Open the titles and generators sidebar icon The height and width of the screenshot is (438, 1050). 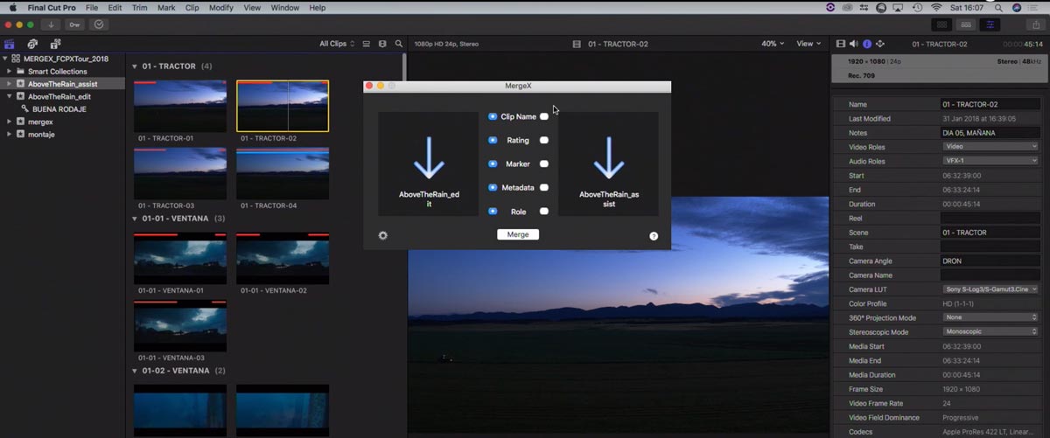(x=55, y=44)
